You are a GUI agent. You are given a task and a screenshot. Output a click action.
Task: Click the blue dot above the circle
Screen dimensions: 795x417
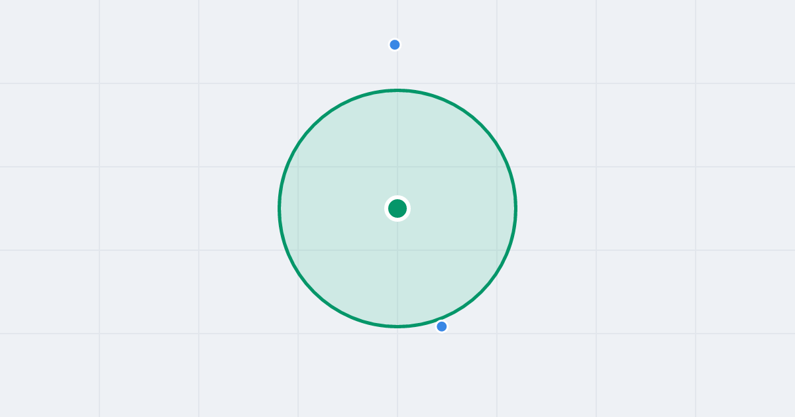pyautogui.click(x=395, y=45)
